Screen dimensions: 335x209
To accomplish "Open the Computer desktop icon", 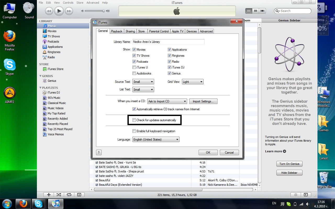I will pyautogui.click(x=10, y=10).
